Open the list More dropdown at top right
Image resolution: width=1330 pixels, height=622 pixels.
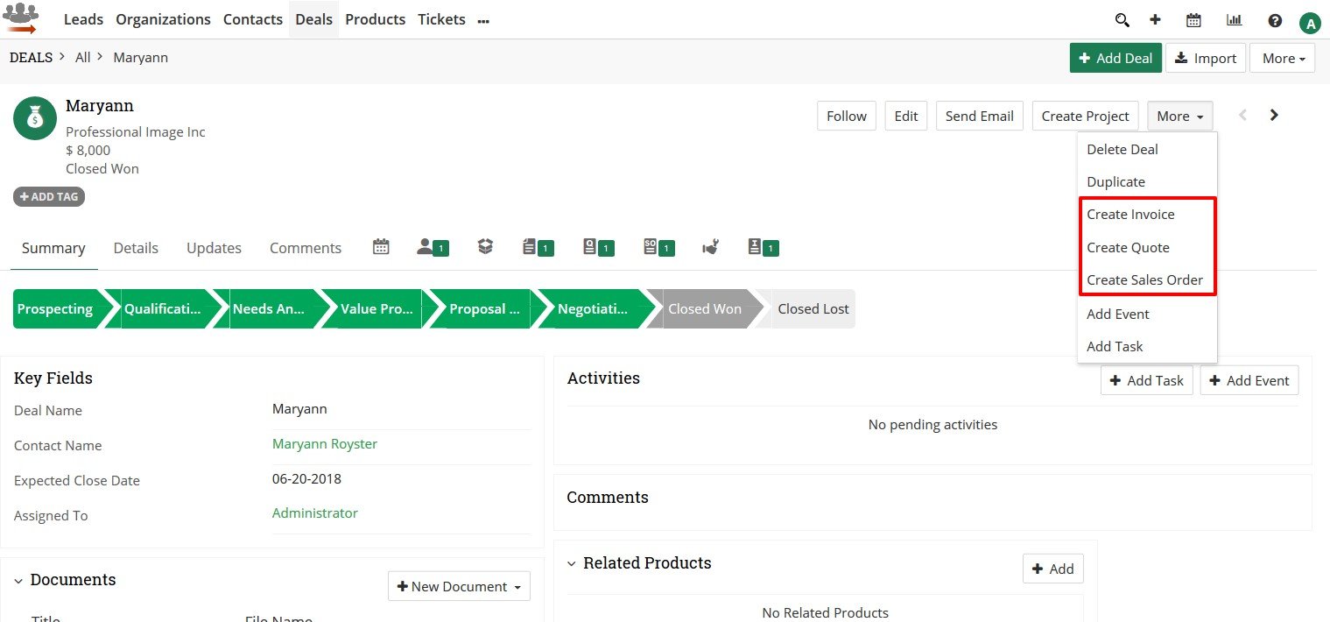click(x=1283, y=58)
